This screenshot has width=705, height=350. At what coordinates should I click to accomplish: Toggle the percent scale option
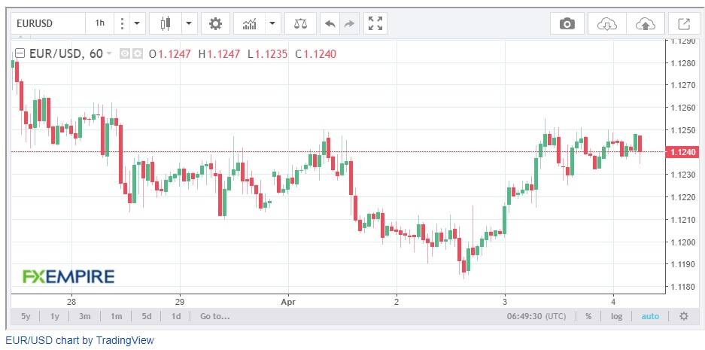point(588,316)
